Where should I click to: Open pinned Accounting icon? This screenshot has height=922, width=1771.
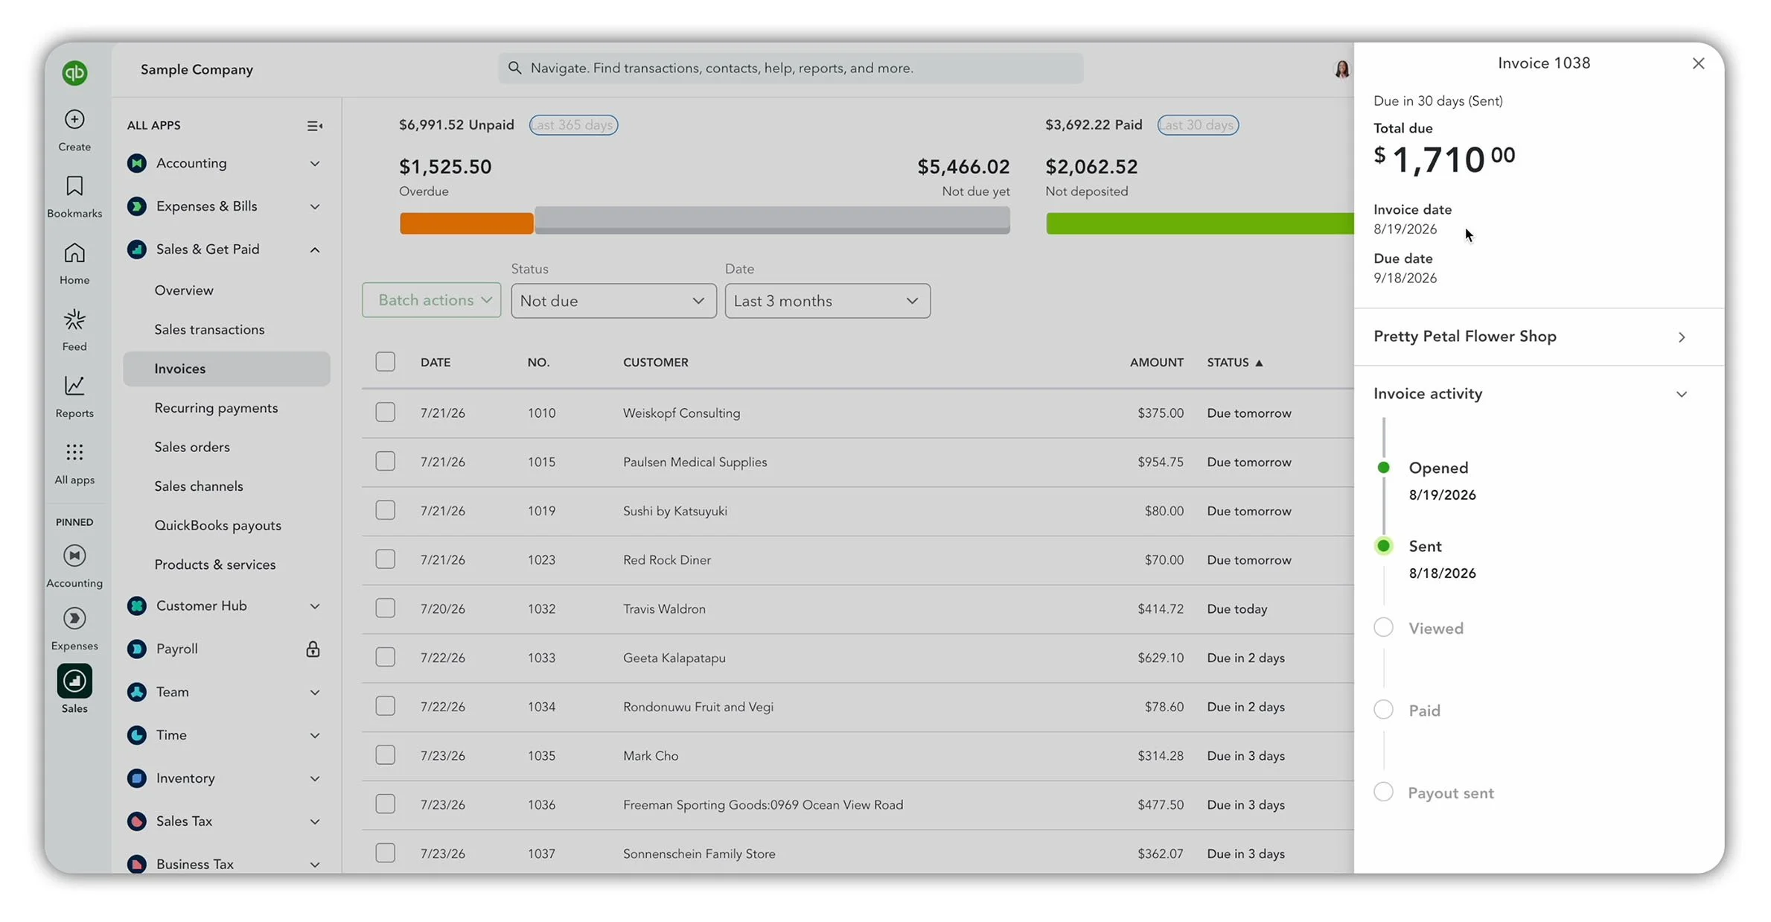74,556
